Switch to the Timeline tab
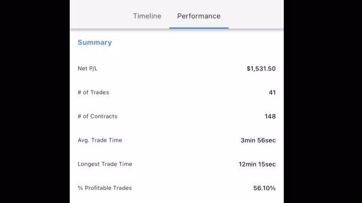Image resolution: width=362 pixels, height=203 pixels. click(x=147, y=16)
